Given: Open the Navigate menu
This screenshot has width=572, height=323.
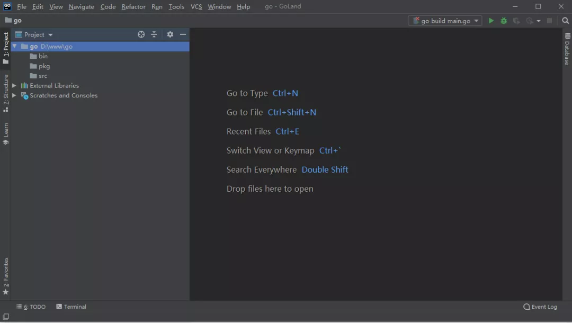Looking at the screenshot, I should 81,6.
